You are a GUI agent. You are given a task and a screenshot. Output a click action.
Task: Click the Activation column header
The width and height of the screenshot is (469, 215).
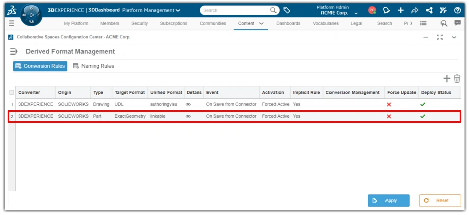coord(275,93)
